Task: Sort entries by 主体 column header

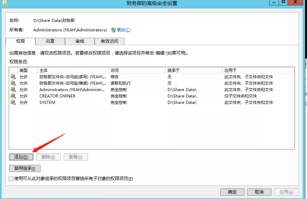Action: (72, 70)
